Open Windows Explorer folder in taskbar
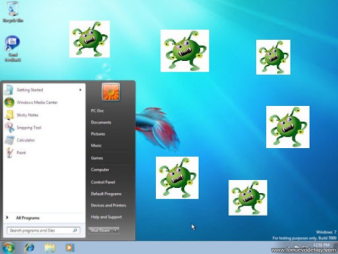 (x=50, y=247)
